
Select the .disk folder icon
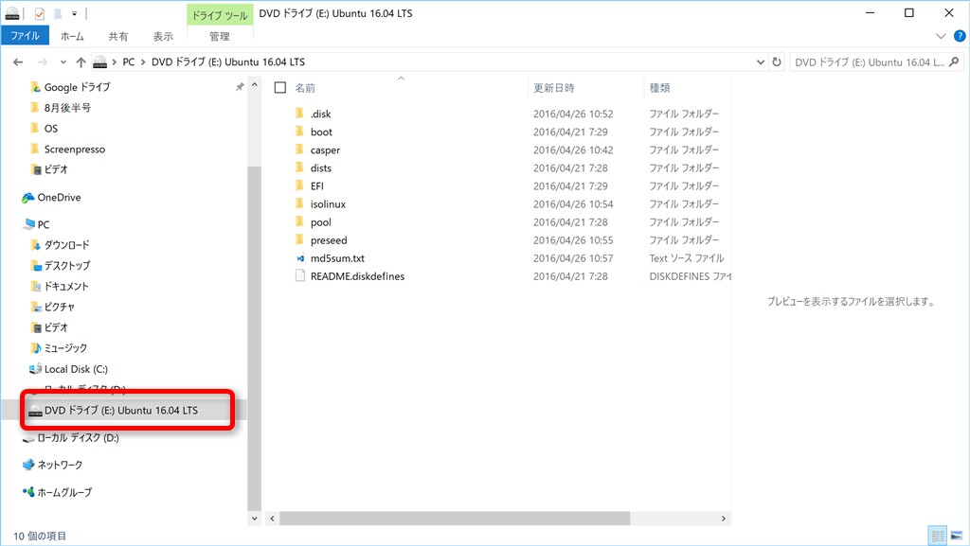[300, 113]
